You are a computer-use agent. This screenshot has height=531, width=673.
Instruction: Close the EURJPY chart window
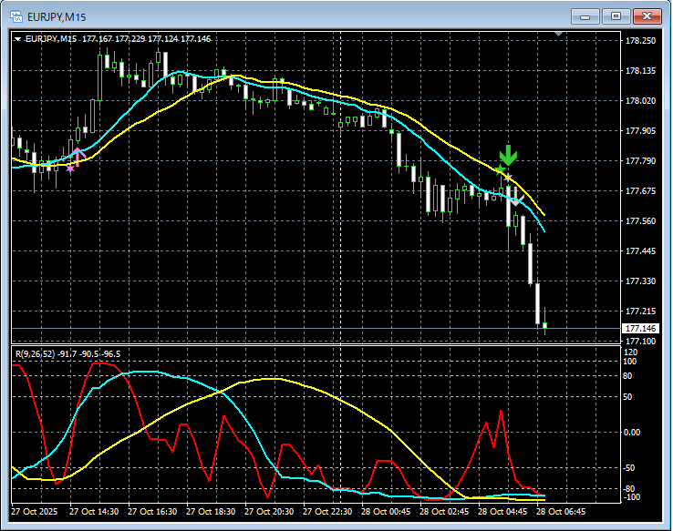tap(647, 16)
